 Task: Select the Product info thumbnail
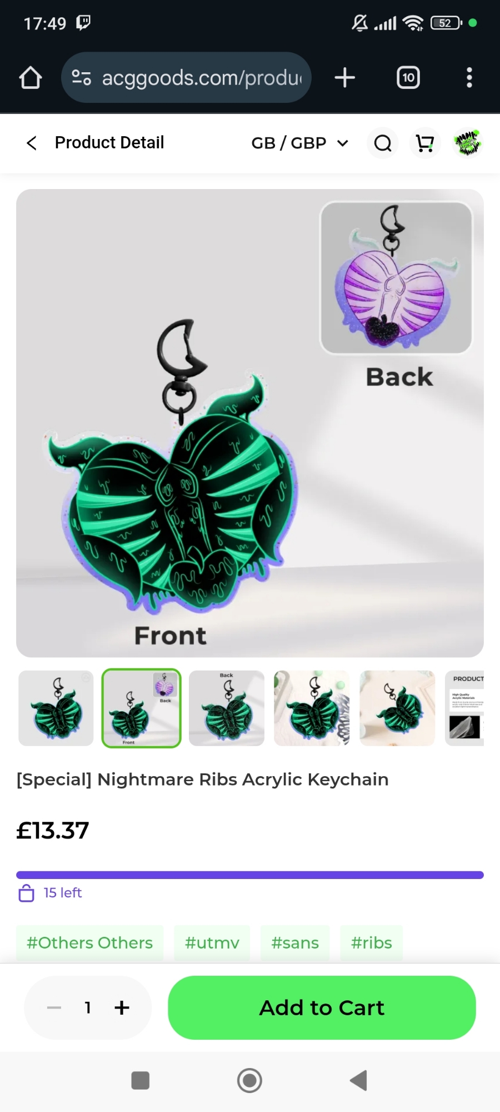464,708
